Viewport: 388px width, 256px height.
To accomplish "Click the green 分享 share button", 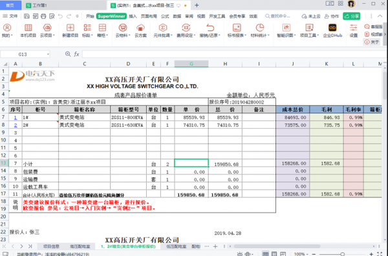I will [351, 16].
